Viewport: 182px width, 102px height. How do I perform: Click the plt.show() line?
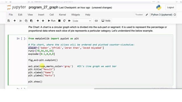click(35, 82)
